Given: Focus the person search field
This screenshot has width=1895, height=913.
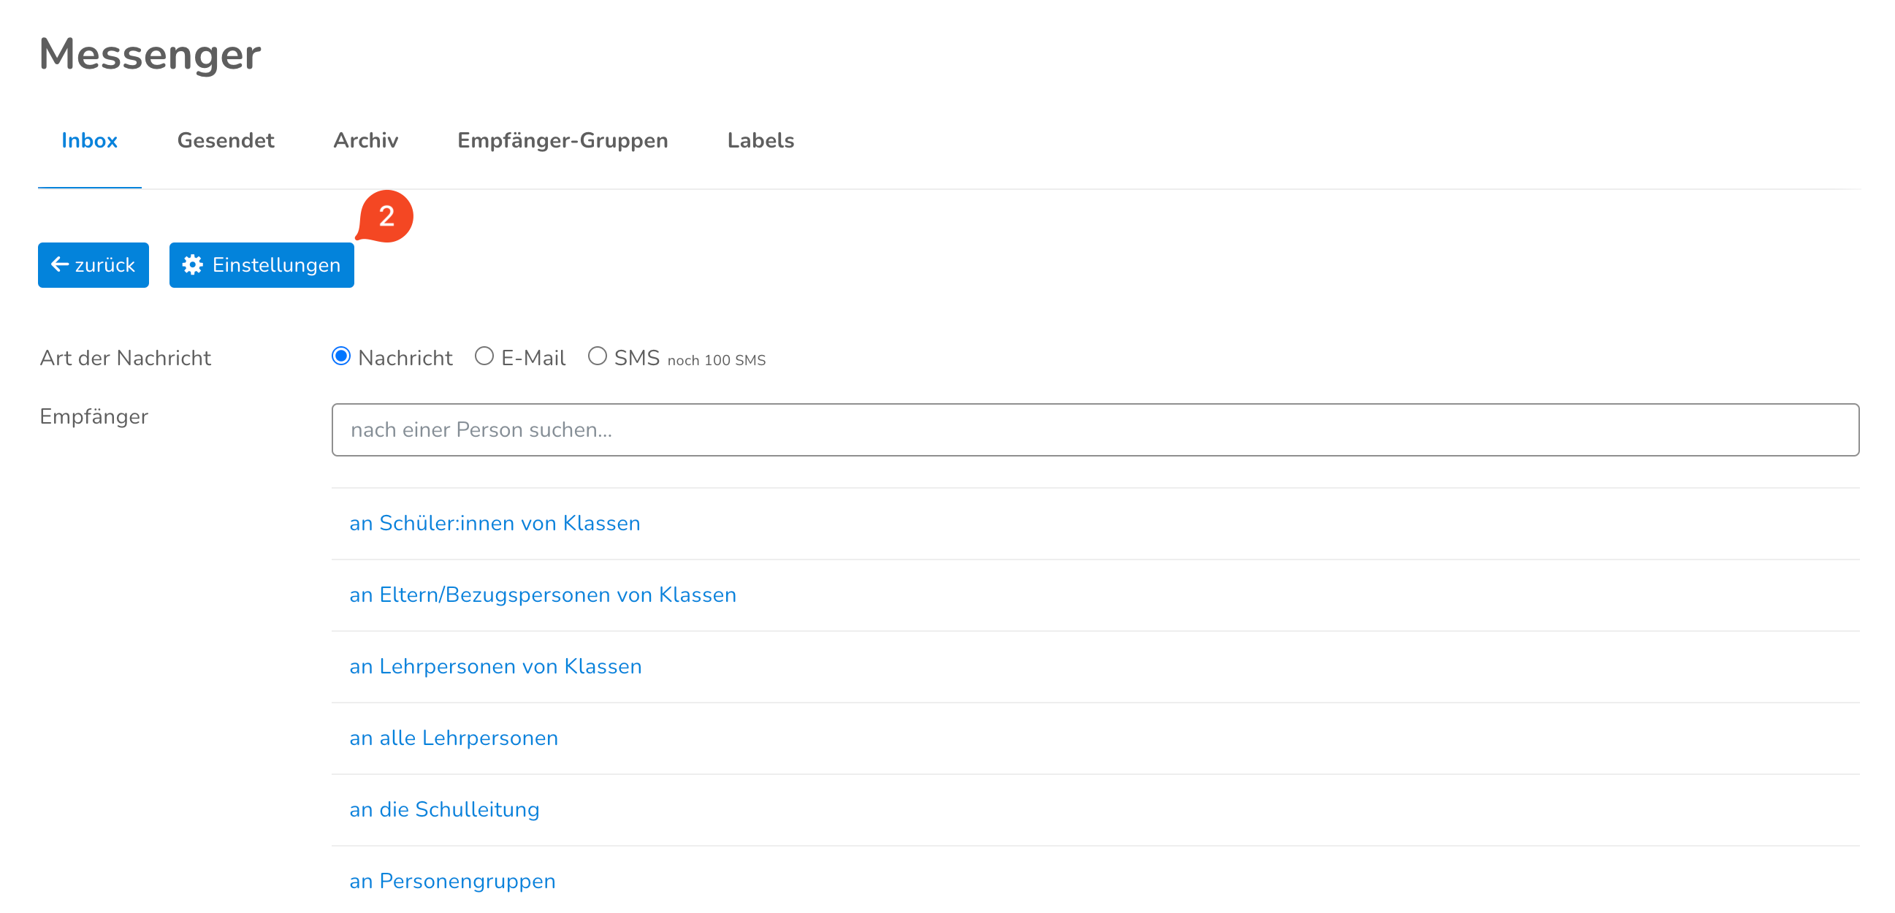Looking at the screenshot, I should pyautogui.click(x=1094, y=429).
